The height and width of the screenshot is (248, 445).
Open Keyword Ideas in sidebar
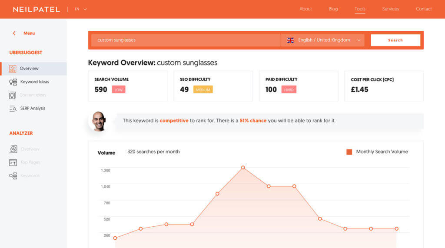click(x=35, y=82)
